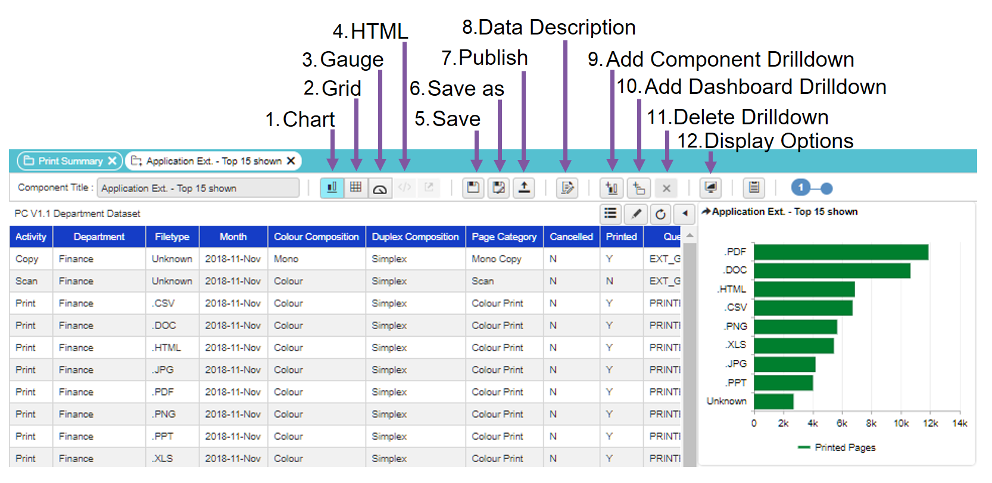Add Component Drilldown icon

click(x=612, y=188)
